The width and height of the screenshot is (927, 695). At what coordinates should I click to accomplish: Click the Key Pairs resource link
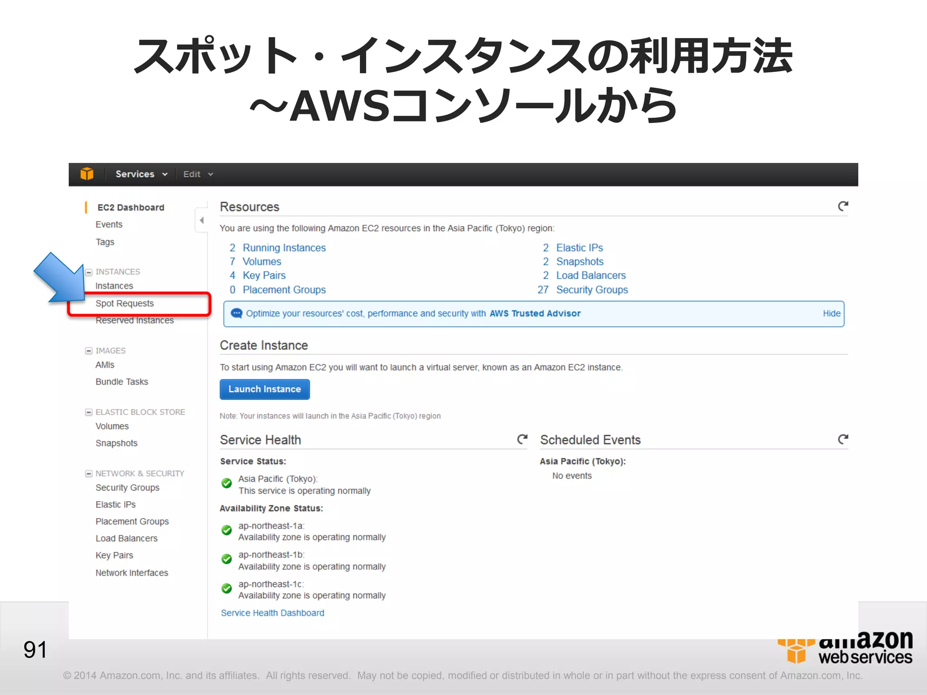click(x=264, y=276)
